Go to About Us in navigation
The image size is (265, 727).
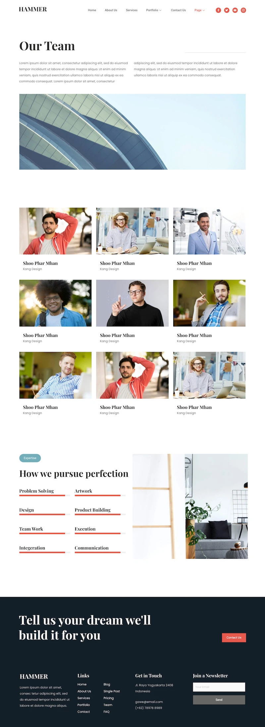[x=111, y=10]
